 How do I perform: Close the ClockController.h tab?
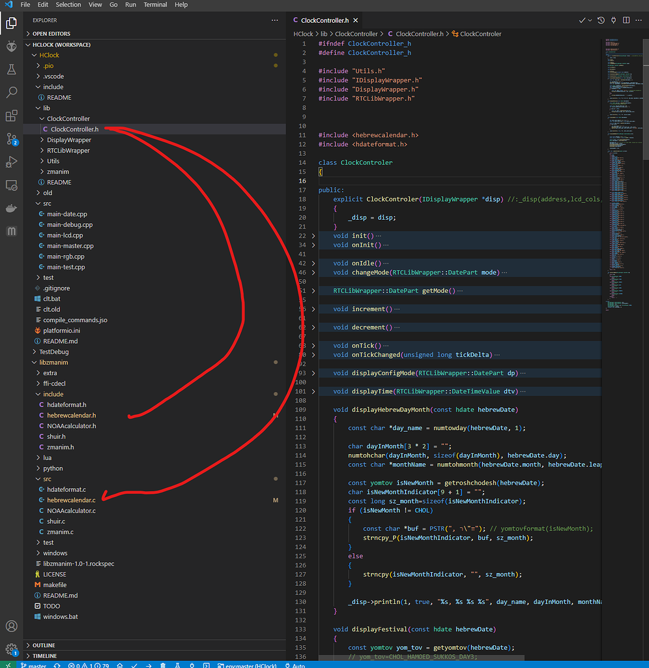[355, 20]
